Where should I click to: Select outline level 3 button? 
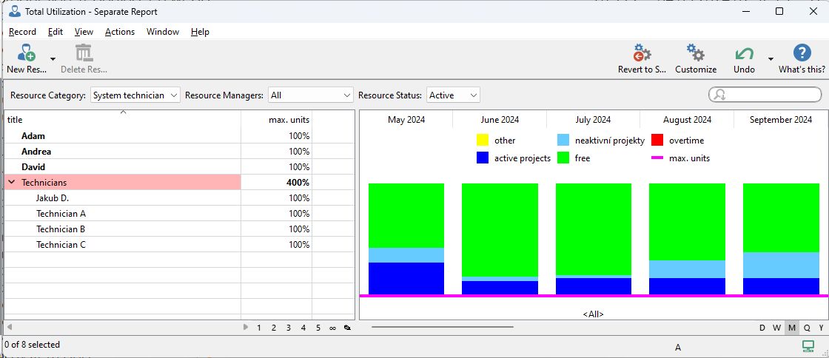click(x=288, y=328)
